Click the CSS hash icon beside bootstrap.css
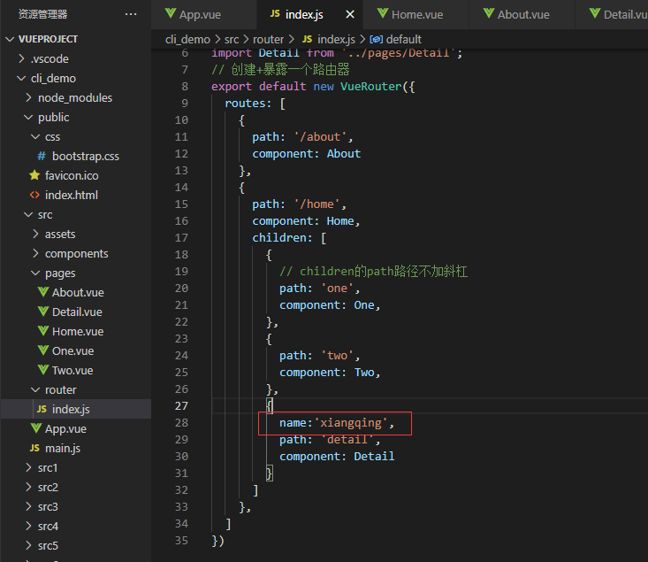The image size is (648, 562). point(42,156)
